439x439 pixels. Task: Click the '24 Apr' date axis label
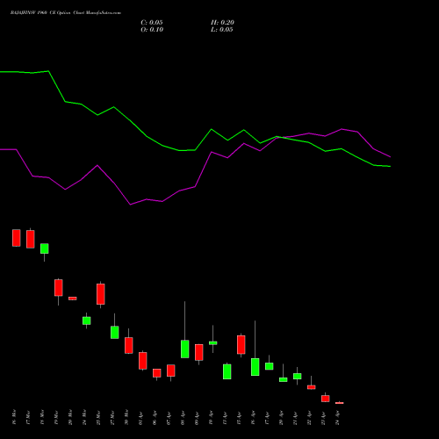tap(337, 417)
